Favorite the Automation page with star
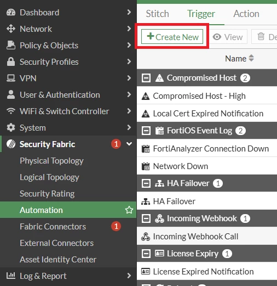Image resolution: width=277 pixels, height=286 pixels. [129, 210]
